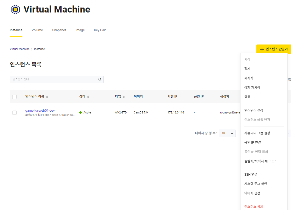Click the 인스턴스 만들기 button
This screenshot has width=295, height=210.
coord(274,49)
